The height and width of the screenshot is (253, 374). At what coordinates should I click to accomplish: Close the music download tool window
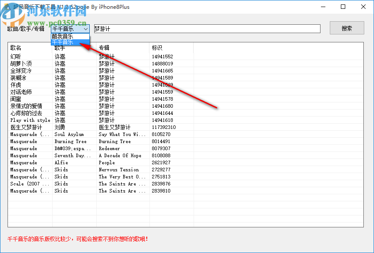point(363,7)
